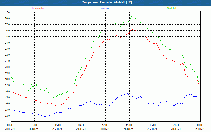Click the 14,0 y-axis value
Screen dimensions: 211x132
tap(8, 103)
